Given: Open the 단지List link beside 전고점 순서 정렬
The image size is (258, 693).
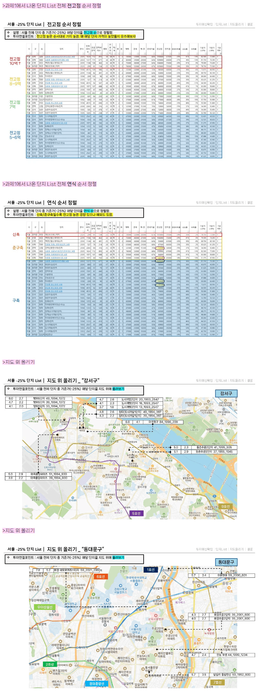Looking at the screenshot, I should (x=221, y=24).
